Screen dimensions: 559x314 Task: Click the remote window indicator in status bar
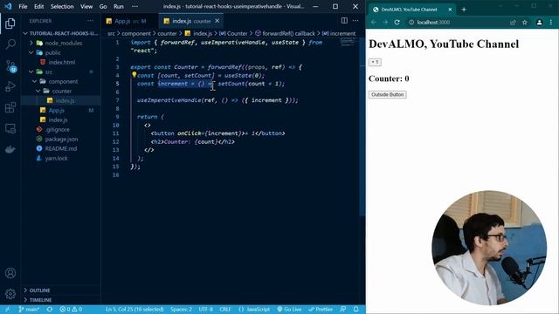click(7, 310)
